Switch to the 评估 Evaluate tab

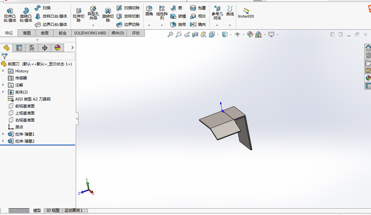click(136, 33)
